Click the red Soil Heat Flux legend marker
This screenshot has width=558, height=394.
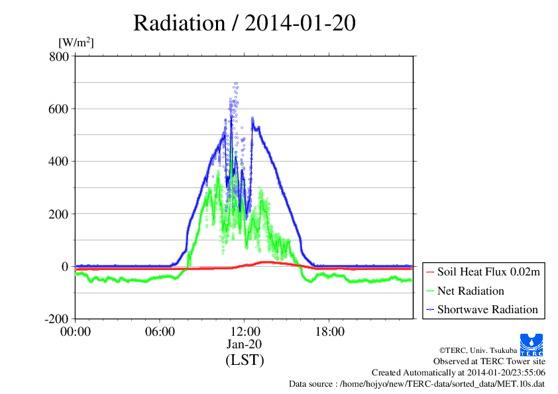tap(430, 272)
